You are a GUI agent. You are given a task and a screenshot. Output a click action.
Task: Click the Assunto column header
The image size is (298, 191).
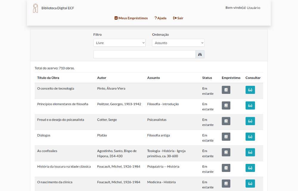click(x=153, y=78)
